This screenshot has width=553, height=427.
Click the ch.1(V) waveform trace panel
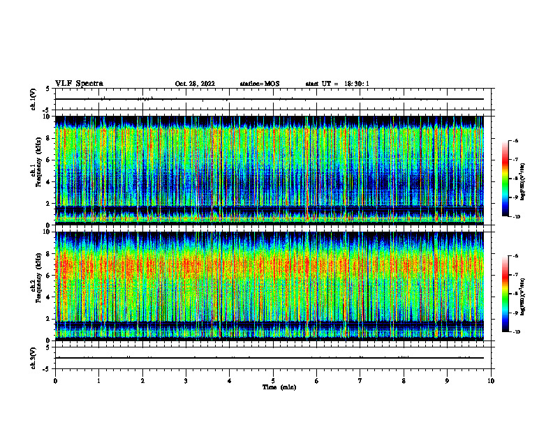pyautogui.click(x=273, y=99)
